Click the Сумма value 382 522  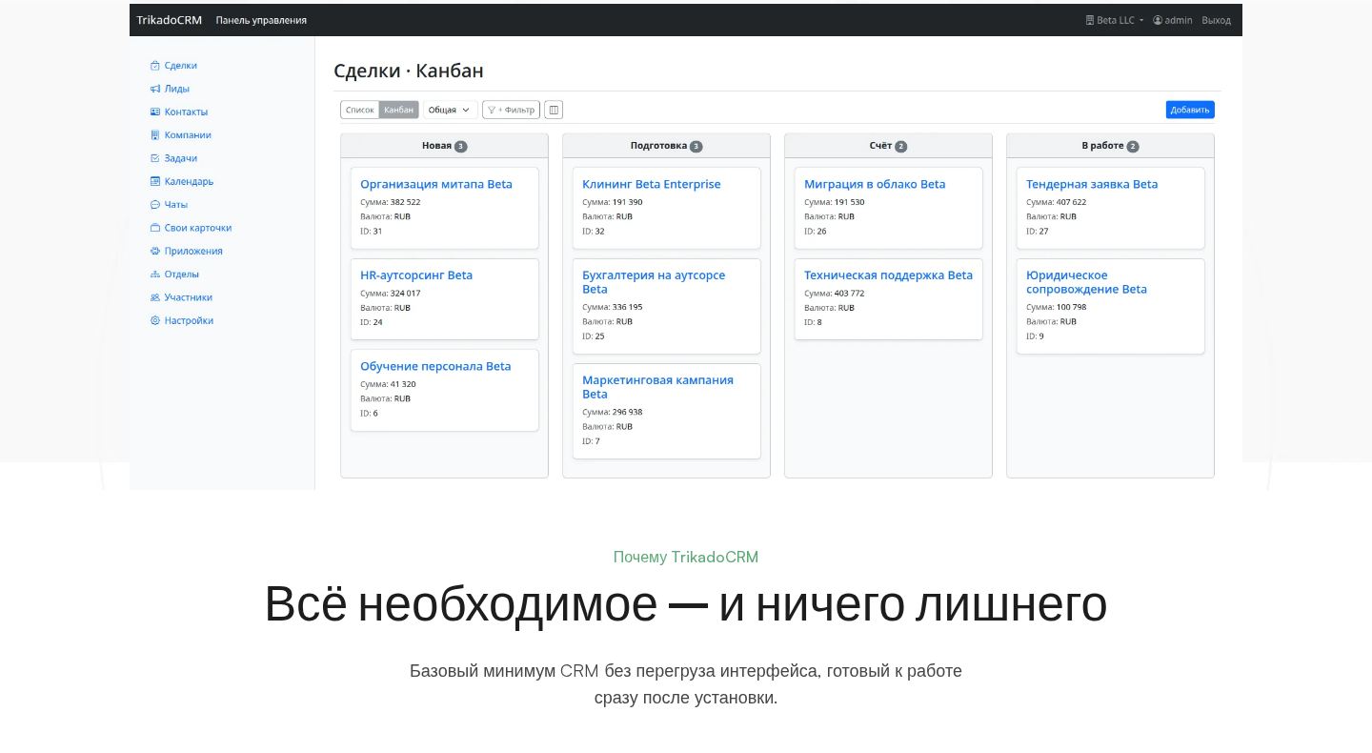(405, 202)
